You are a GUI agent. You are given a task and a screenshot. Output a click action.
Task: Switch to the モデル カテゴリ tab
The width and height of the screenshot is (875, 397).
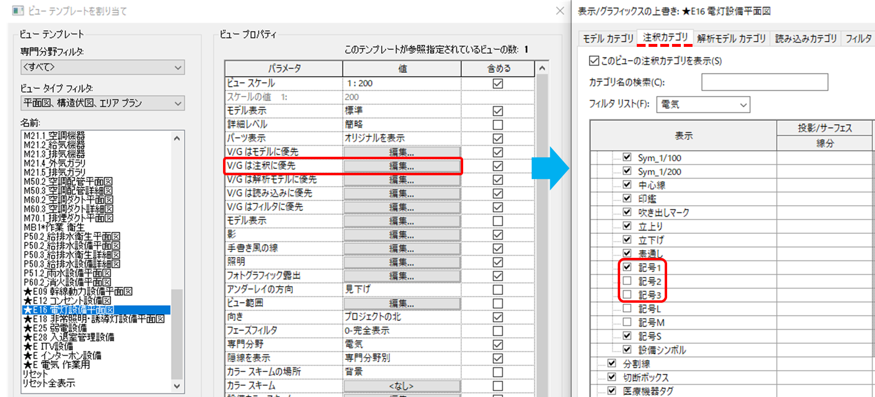[608, 39]
